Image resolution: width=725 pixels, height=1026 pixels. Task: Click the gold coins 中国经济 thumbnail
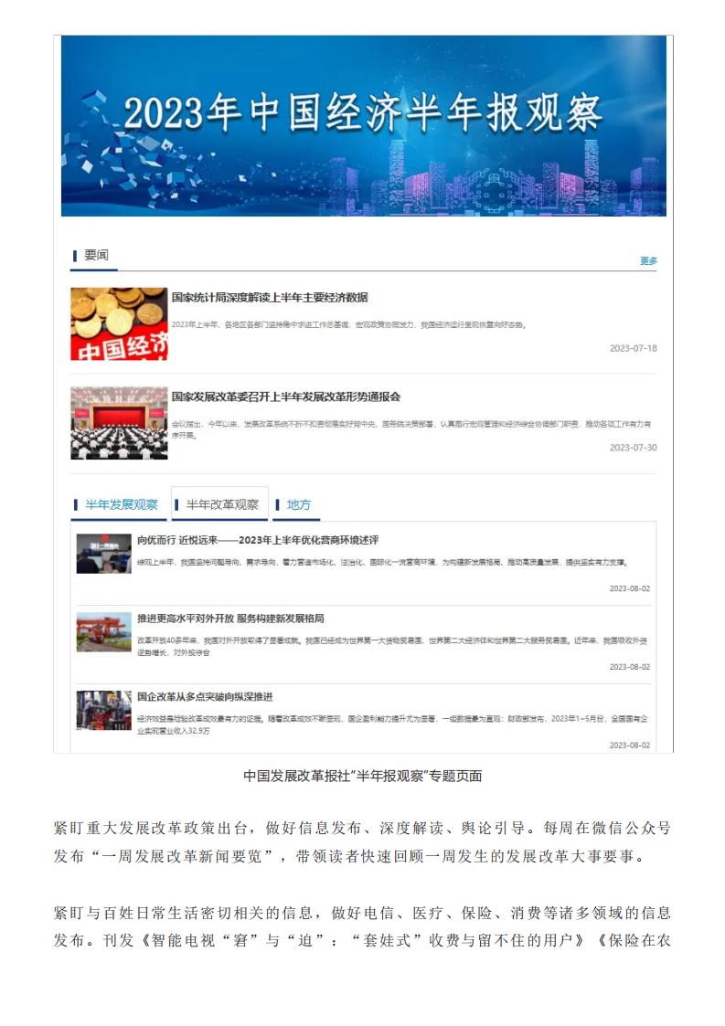pyautogui.click(x=119, y=324)
